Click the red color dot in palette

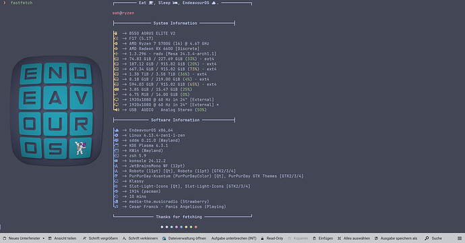click(195, 227)
